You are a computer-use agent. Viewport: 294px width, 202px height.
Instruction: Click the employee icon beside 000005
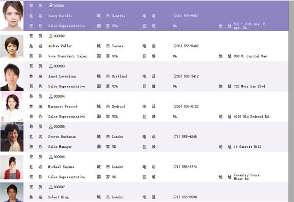(x=51, y=127)
